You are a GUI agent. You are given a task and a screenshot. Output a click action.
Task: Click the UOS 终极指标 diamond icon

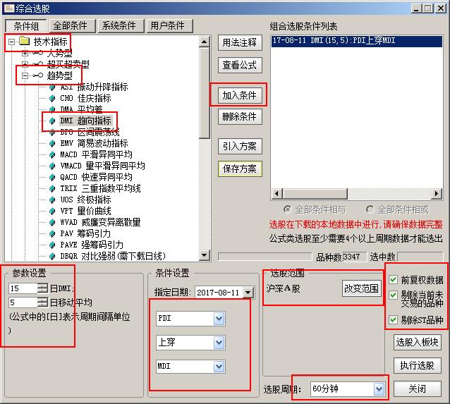pos(52,200)
